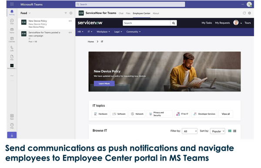This screenshot has height=168, width=261.
Task: Click the reload icon in the tab header
Action: tap(244, 13)
